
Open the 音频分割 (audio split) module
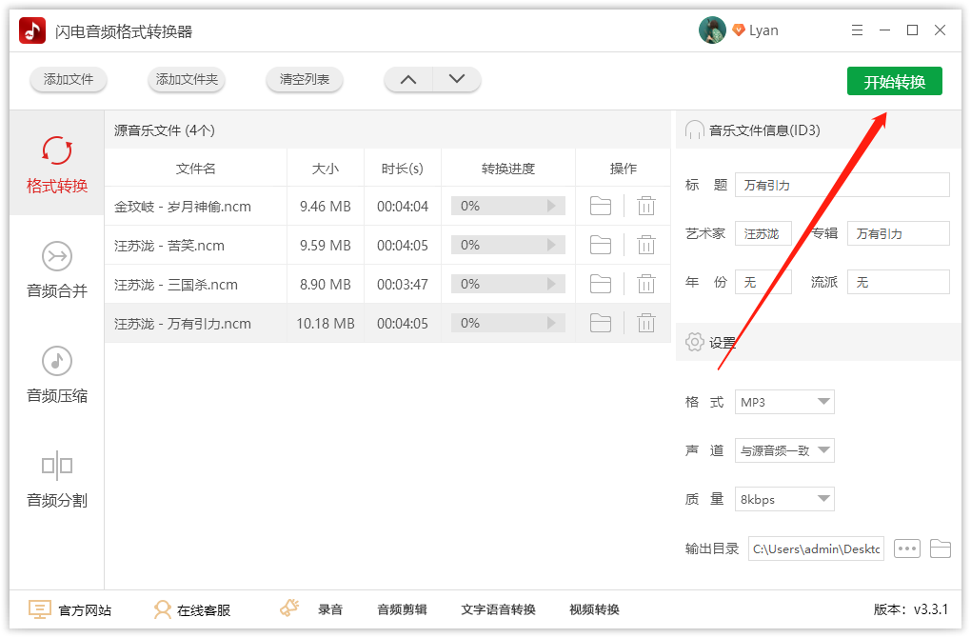56,480
